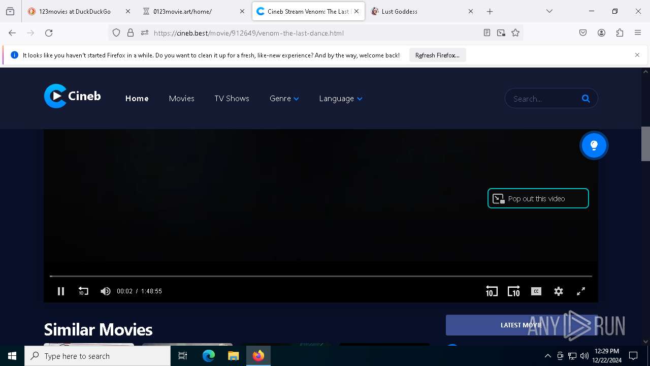The height and width of the screenshot is (366, 650).
Task: Show hidden system tray icons
Action: 547,356
